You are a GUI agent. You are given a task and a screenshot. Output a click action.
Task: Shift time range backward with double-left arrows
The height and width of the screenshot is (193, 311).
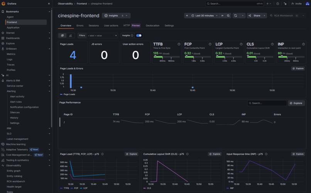(187, 16)
